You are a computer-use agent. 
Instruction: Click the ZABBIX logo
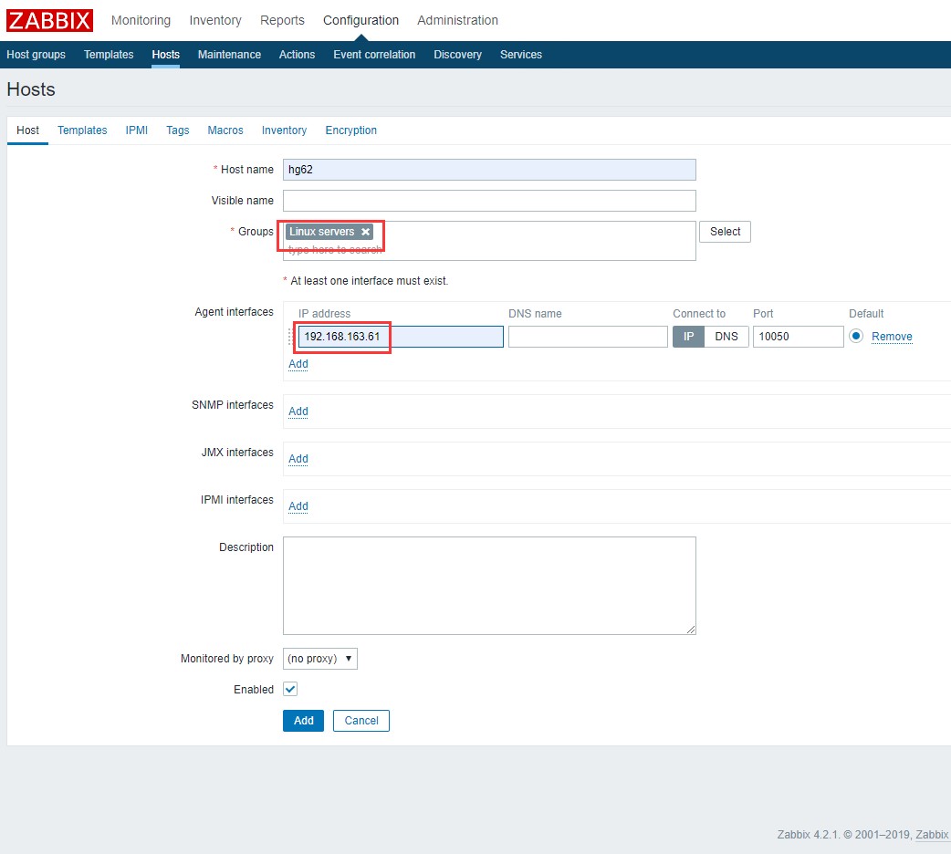(49, 20)
